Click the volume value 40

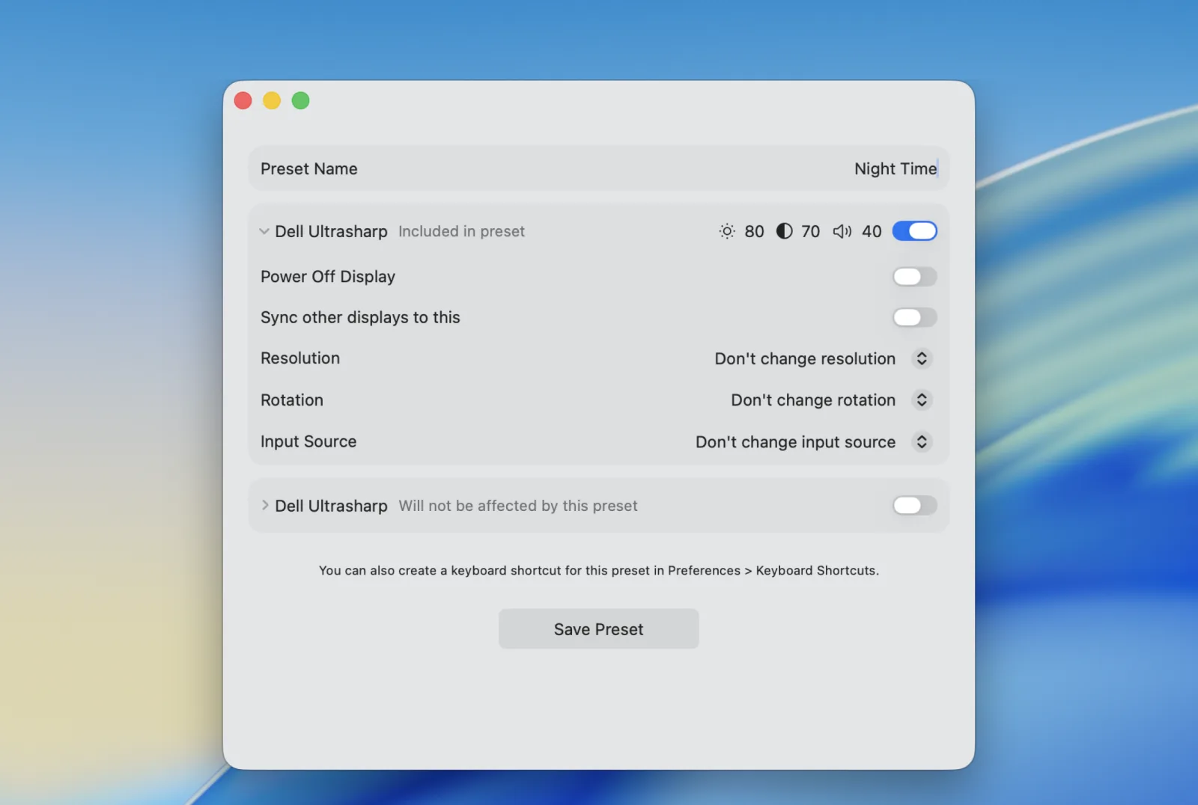pos(872,231)
